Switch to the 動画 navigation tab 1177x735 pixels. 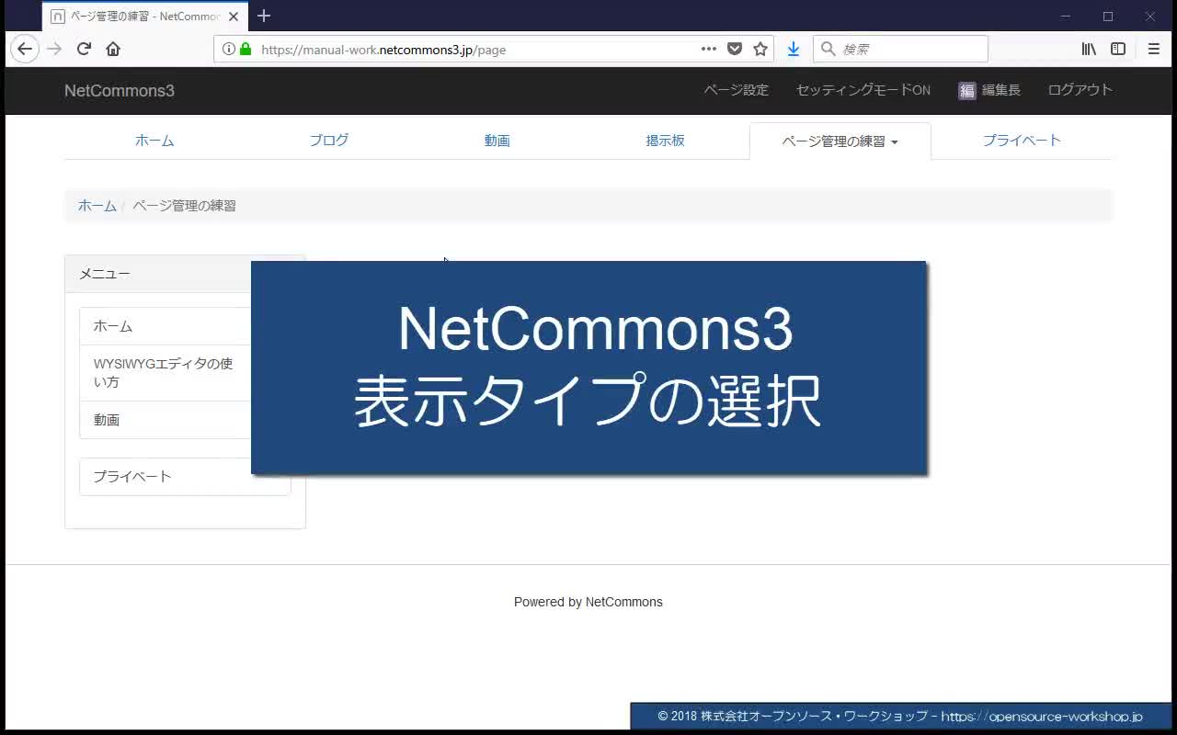497,141
